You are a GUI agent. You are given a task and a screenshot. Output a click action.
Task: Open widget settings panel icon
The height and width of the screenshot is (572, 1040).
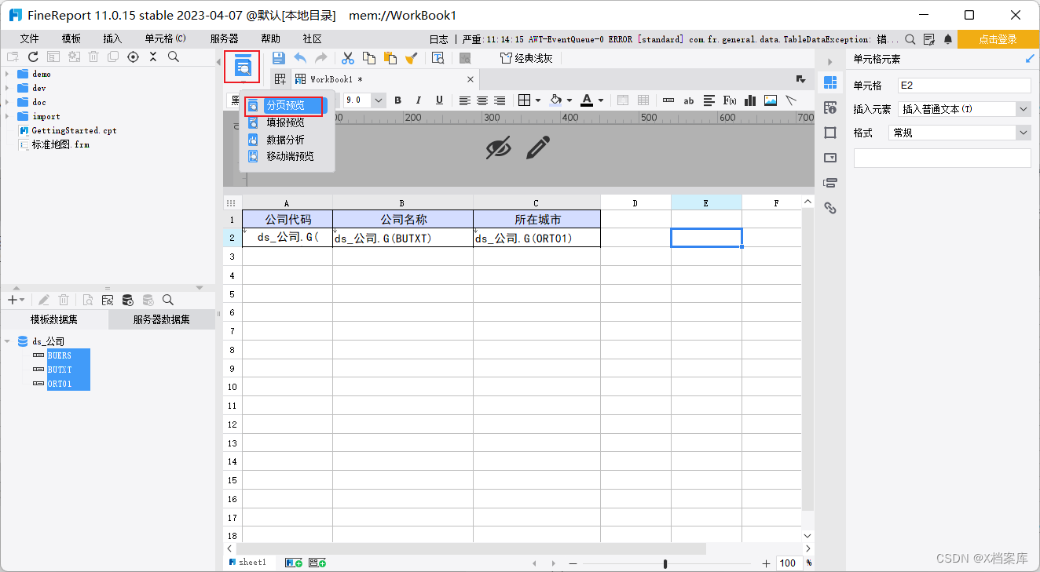pyautogui.click(x=830, y=158)
